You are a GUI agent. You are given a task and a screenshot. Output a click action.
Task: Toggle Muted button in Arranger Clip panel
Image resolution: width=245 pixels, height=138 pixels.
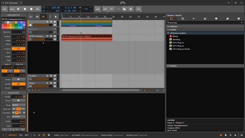pyautogui.click(x=18, y=79)
